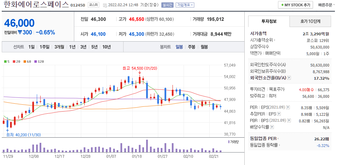The width and height of the screenshot is (337, 165).
Task: Show the 월봉 monthly candlestick chart
Action: (x=204, y=47)
